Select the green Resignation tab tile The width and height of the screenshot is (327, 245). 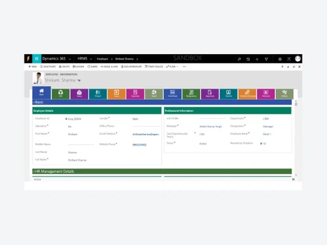coord(191,94)
